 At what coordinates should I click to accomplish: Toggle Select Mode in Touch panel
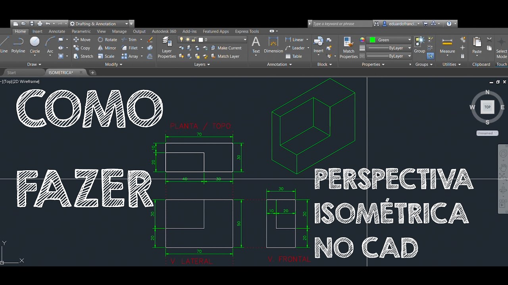(502, 47)
